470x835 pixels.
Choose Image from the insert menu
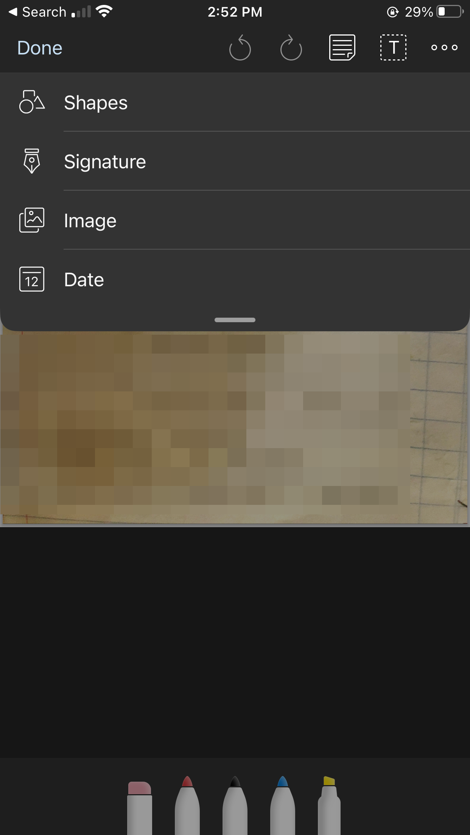click(235, 220)
